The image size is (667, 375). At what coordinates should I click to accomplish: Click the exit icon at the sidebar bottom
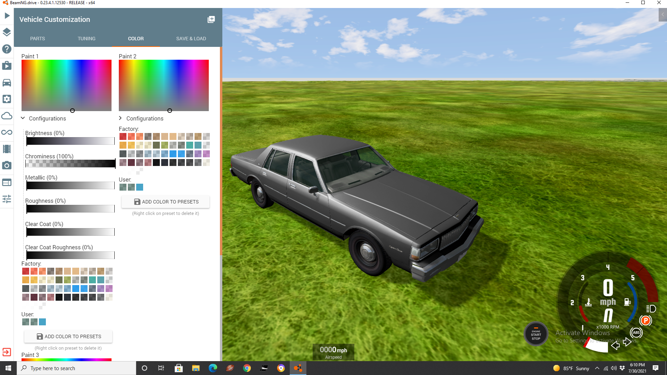tap(7, 352)
